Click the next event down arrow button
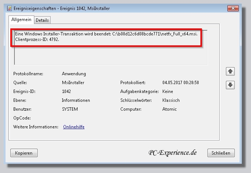 [x=230, y=85]
